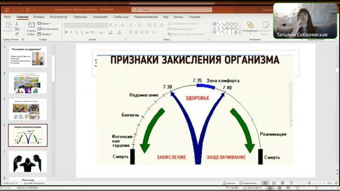Switch to Slide Sorter view in status bar
Screen dimensions: 340x191
pos(274,183)
